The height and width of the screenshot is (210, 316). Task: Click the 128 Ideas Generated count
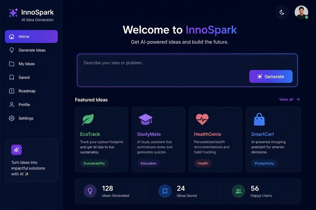click(107, 188)
